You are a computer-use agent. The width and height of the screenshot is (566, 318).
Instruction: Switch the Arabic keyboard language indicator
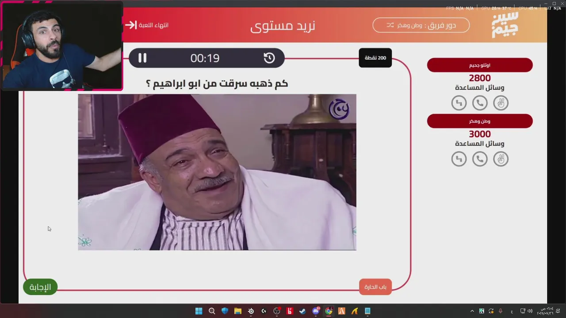[512, 311]
